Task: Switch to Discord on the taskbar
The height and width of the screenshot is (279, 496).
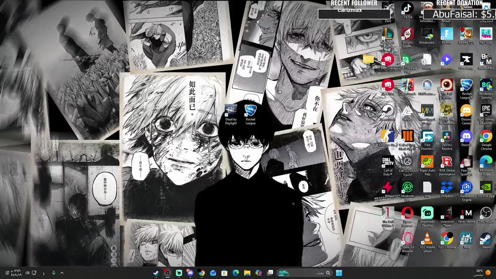Action: click(190, 273)
